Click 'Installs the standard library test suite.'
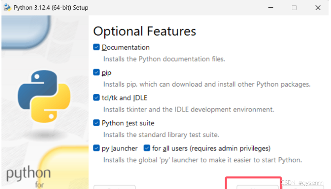Image resolution: width=331 pixels, height=189 pixels. [x=161, y=135]
